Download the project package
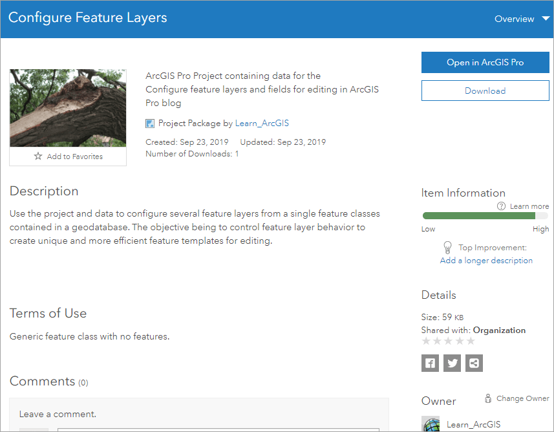 click(x=485, y=90)
